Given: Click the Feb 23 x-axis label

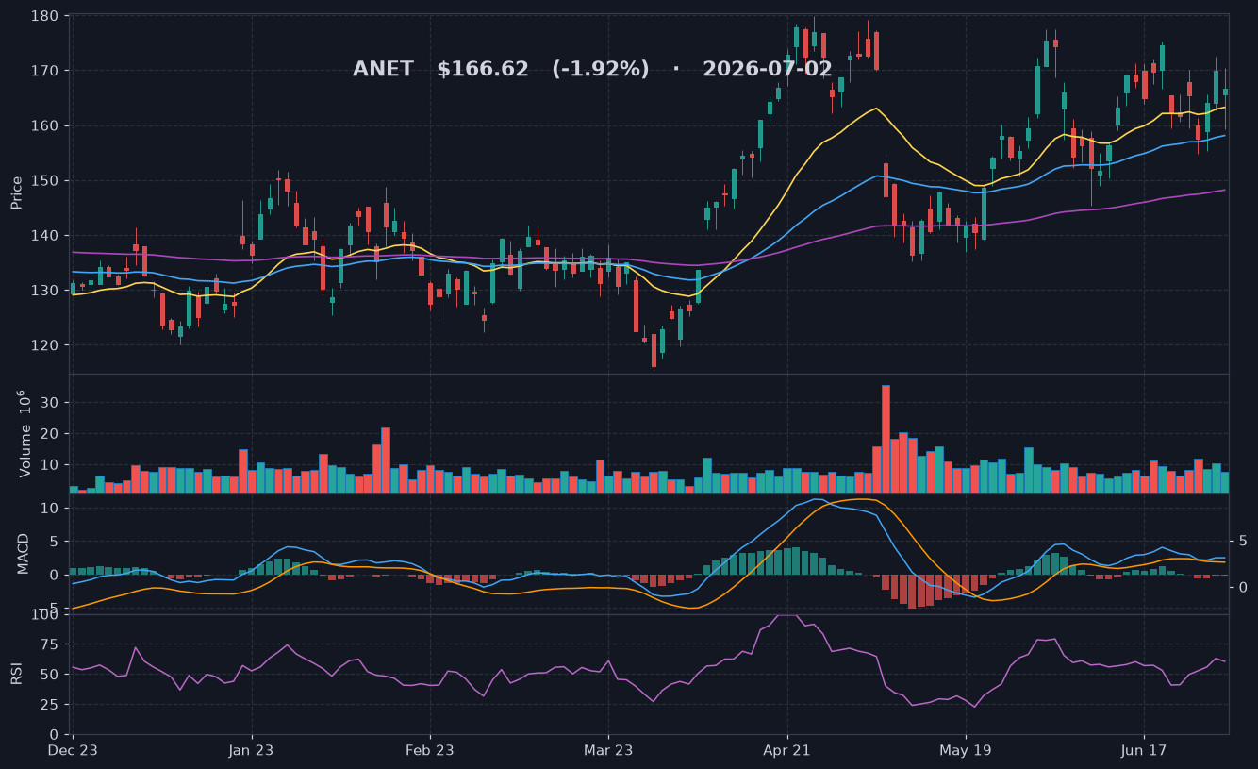Looking at the screenshot, I should 430,751.
